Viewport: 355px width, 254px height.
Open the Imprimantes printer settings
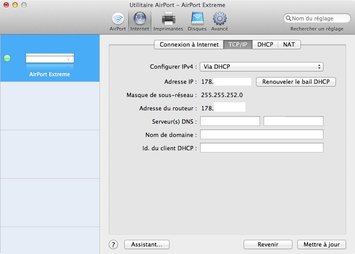(168, 21)
